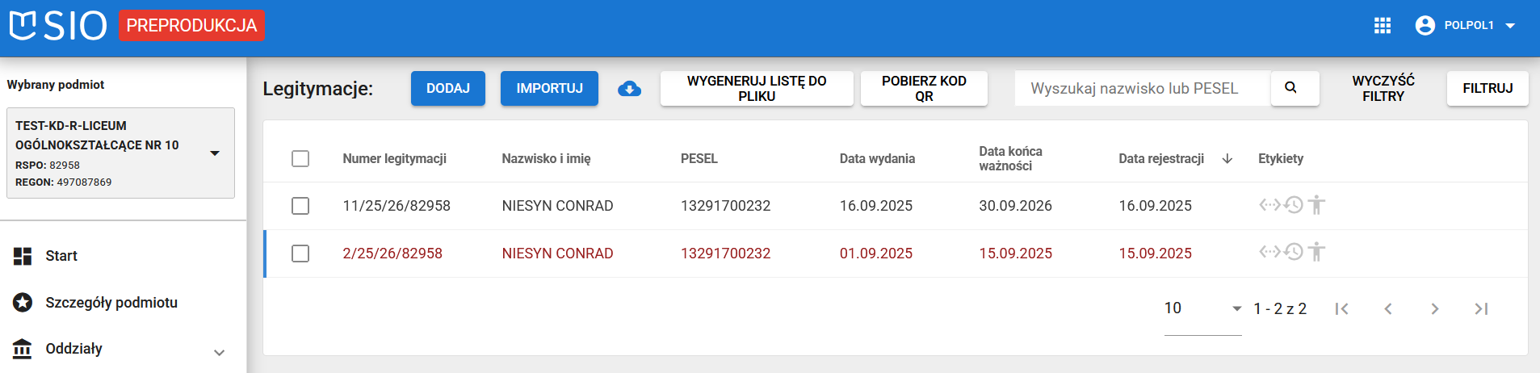Open the POLPOL1 user account menu
The height and width of the screenshot is (373, 1540).
(x=1466, y=26)
